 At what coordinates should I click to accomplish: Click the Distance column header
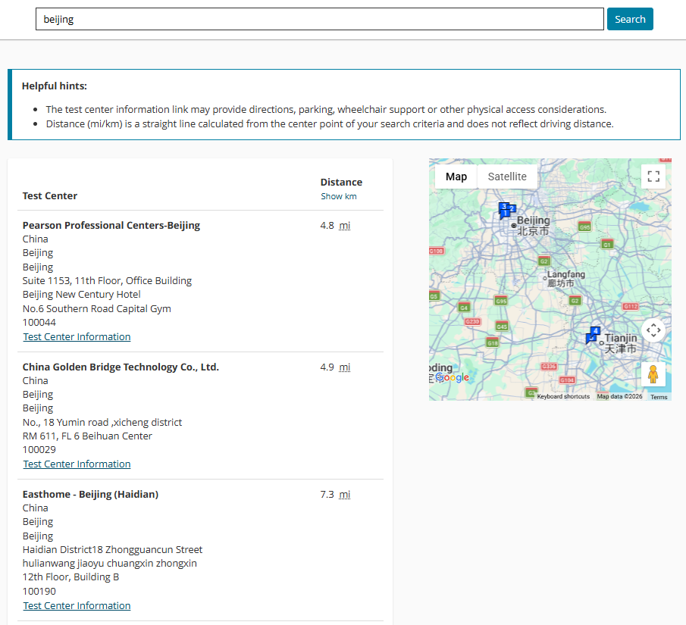[x=341, y=182]
